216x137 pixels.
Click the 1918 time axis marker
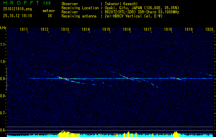pyautogui.click(x=168, y=29)
